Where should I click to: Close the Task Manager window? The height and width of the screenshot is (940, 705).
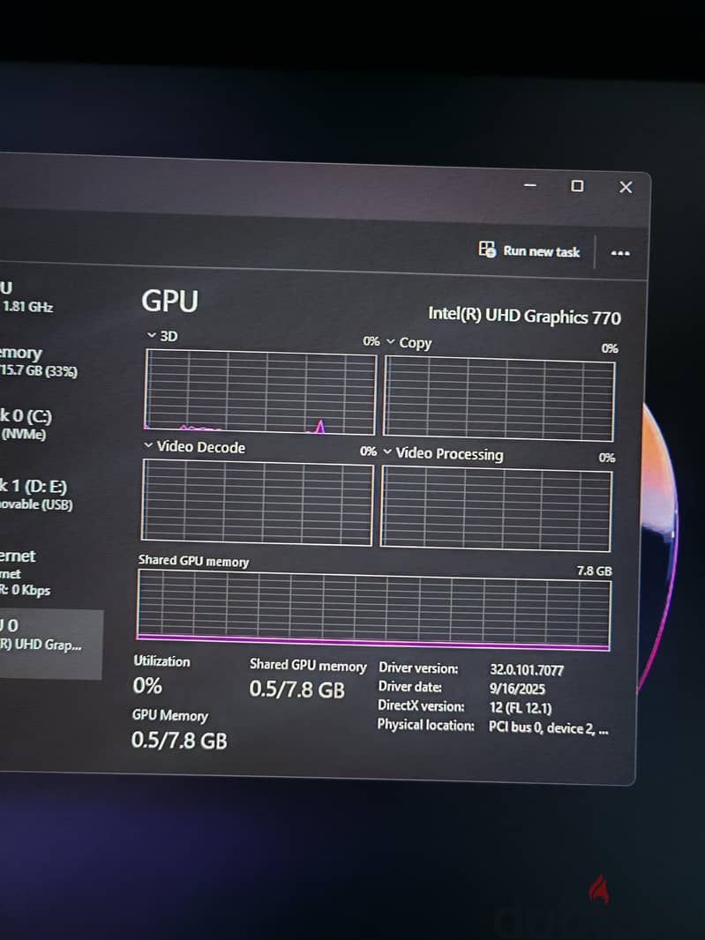coord(626,187)
